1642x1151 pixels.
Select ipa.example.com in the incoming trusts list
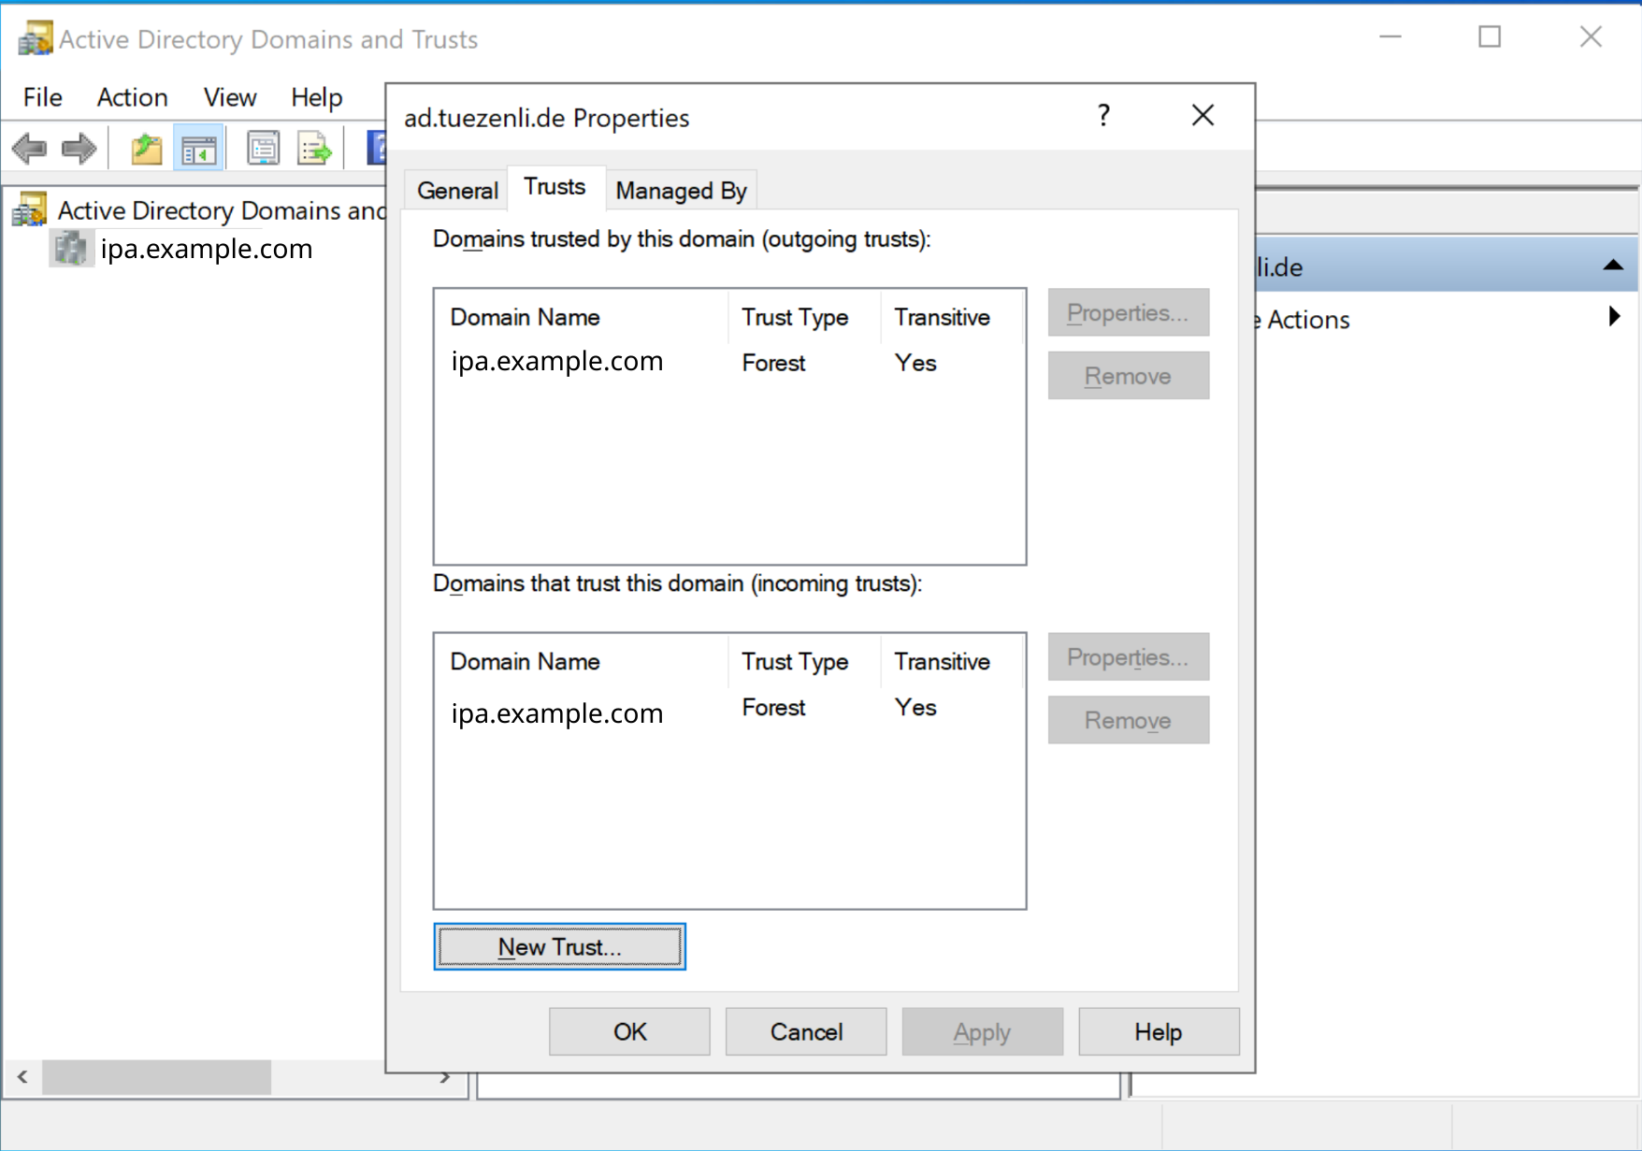pos(557,713)
